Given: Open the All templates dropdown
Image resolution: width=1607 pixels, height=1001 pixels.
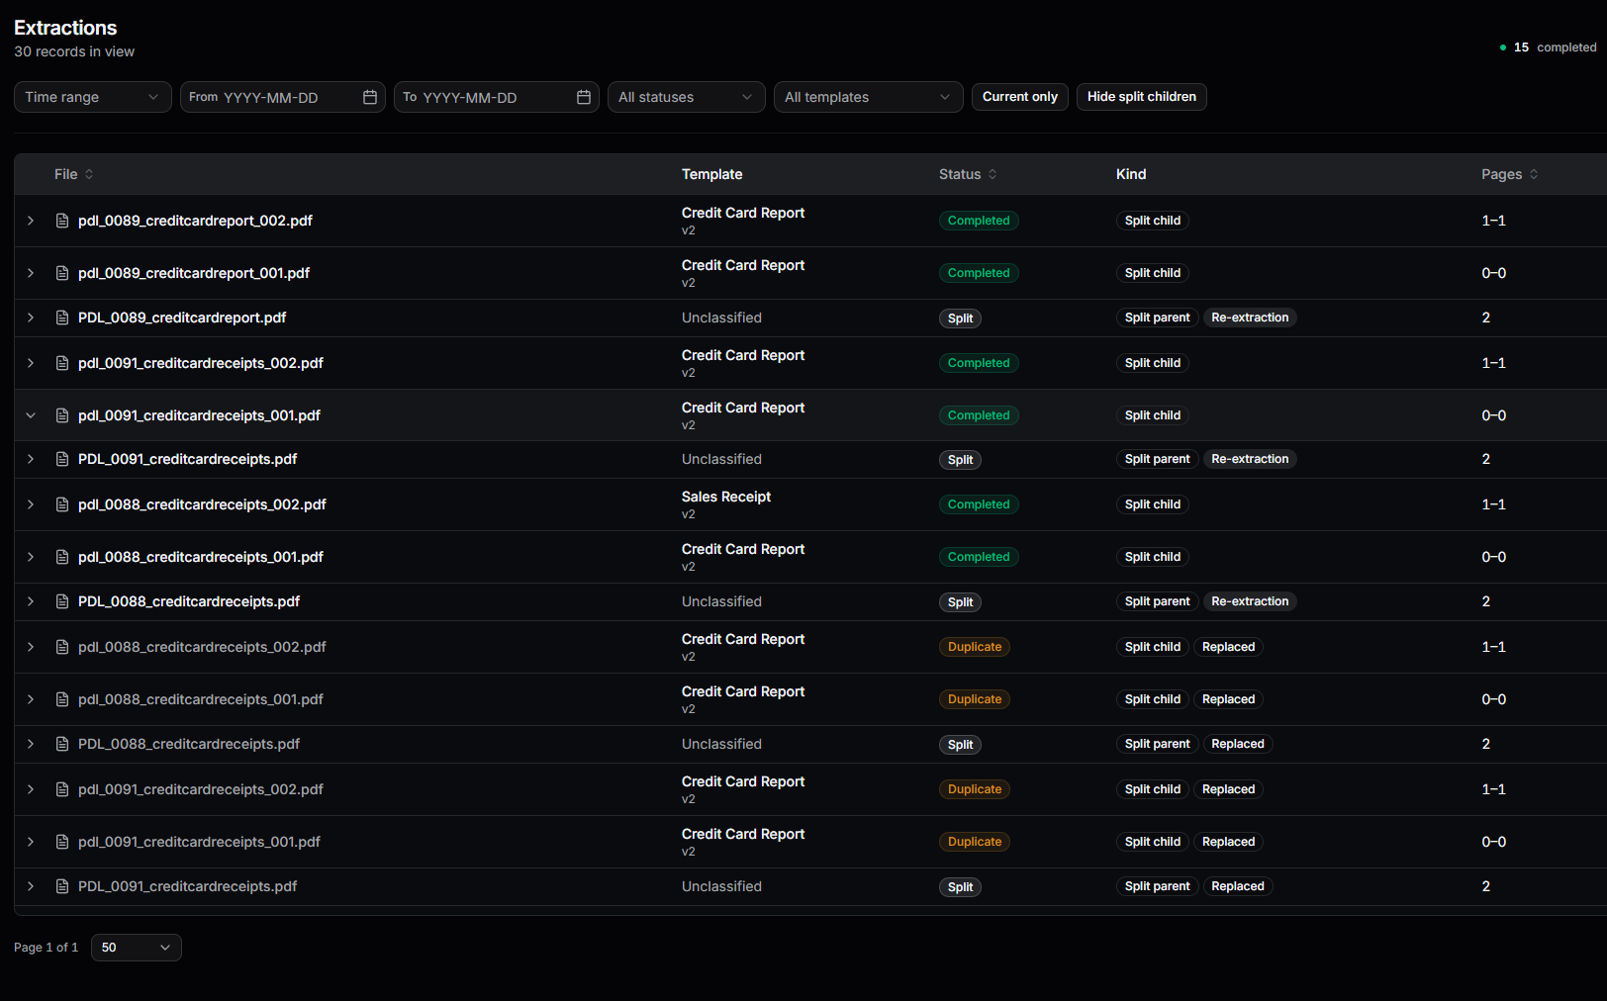Looking at the screenshot, I should pyautogui.click(x=869, y=97).
